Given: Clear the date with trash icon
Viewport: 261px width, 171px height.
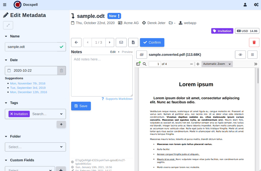Looking at the screenshot, I should point(61,71).
